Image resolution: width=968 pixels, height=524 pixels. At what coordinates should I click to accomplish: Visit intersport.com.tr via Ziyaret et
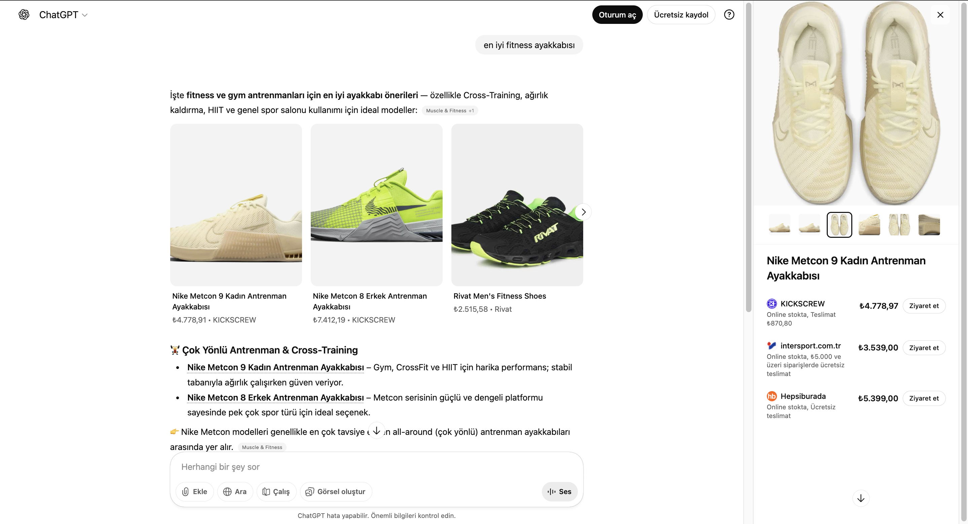point(924,347)
